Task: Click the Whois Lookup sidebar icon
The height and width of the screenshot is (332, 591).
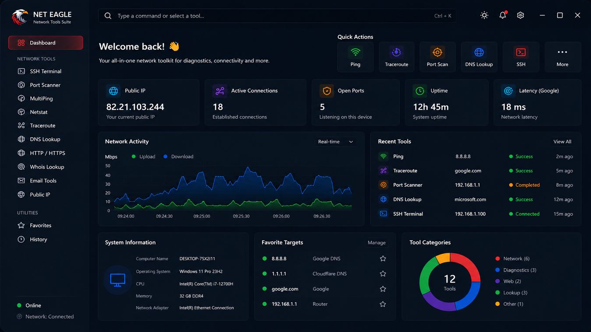Action: coord(21,167)
